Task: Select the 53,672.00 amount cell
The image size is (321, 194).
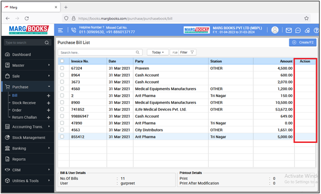Action: point(273,109)
